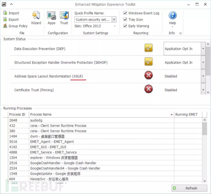Select the GoogleUpdate process row
The image size is (211, 194).
point(105,173)
